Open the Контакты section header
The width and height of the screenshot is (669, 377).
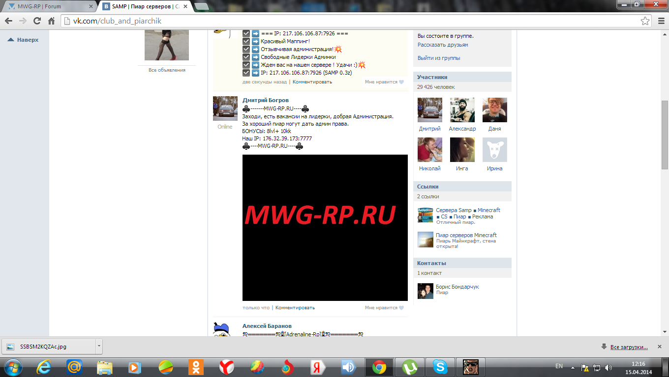tap(462, 263)
